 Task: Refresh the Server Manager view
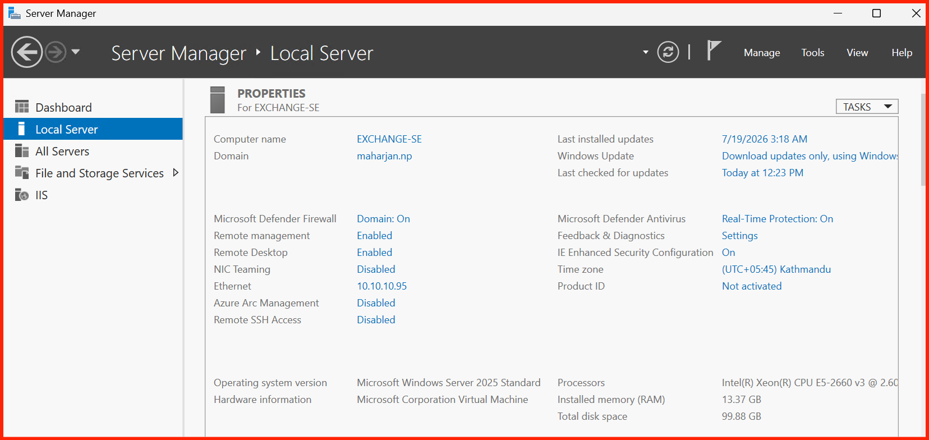click(x=668, y=52)
